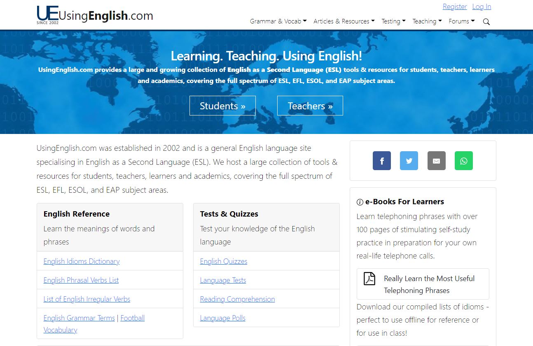
Task: Open English Grammar Terms link
Action: tap(79, 318)
